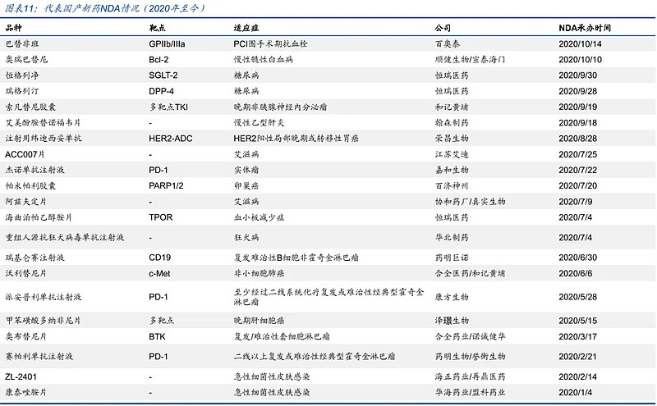The height and width of the screenshot is (406, 657).
Task: Click the drug name 奥瑞巴替尼
Action: (x=26, y=59)
